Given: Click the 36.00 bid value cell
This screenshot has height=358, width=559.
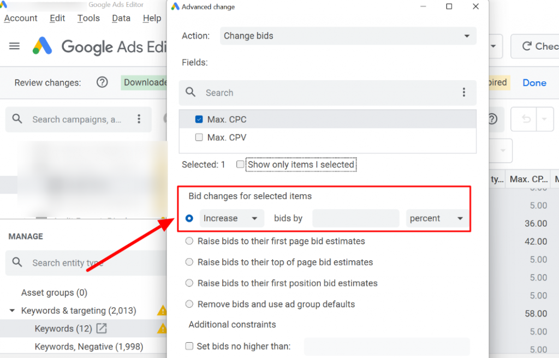Looking at the screenshot, I should [x=536, y=224].
